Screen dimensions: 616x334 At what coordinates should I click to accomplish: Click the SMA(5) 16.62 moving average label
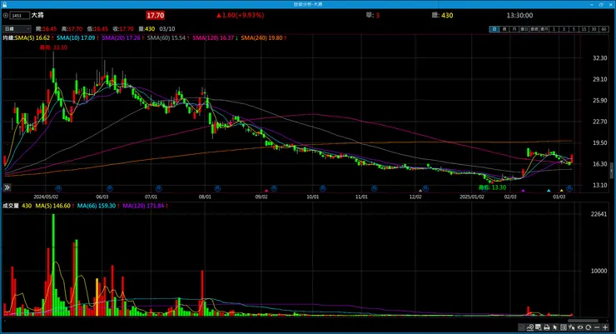tap(34, 38)
